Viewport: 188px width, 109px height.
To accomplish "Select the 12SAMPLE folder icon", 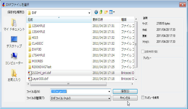I will 30,26.
